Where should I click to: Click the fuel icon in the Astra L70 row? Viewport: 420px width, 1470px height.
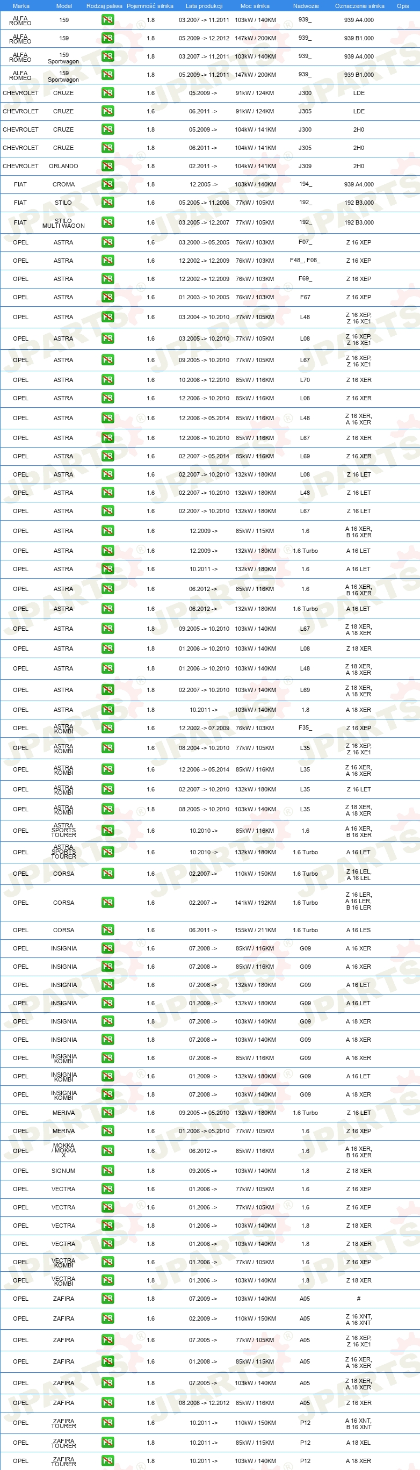pos(107,380)
